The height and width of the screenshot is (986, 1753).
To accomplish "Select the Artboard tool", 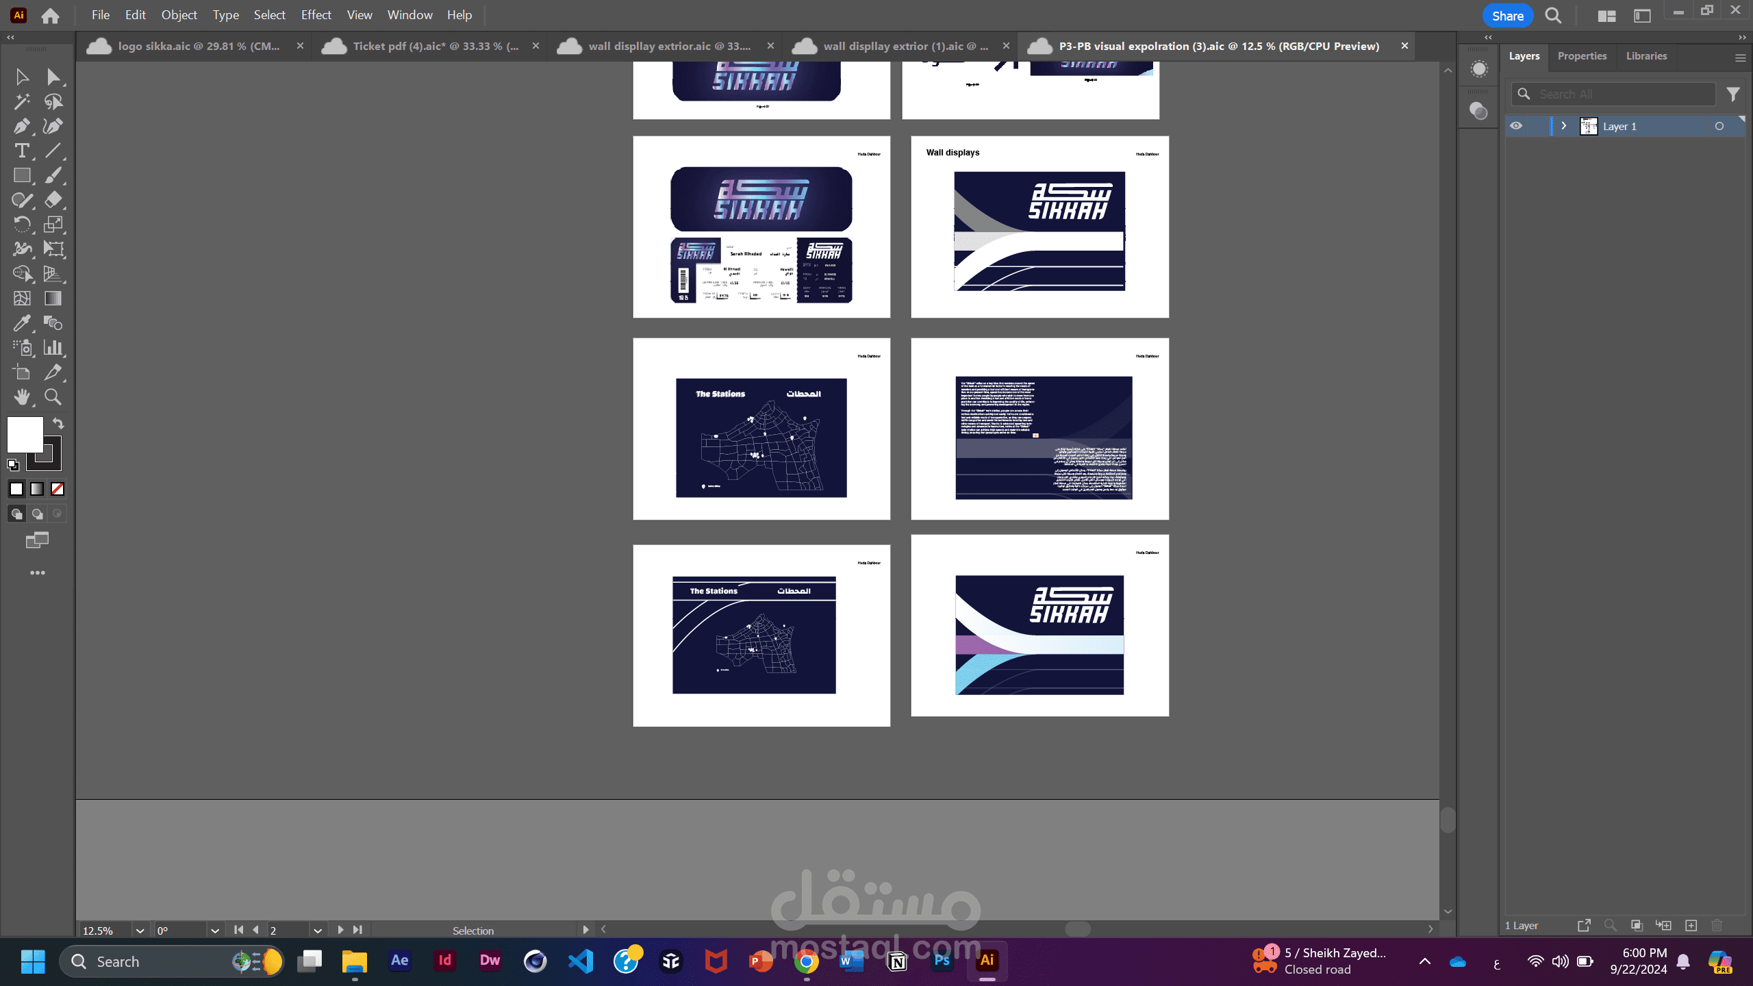I will (21, 372).
